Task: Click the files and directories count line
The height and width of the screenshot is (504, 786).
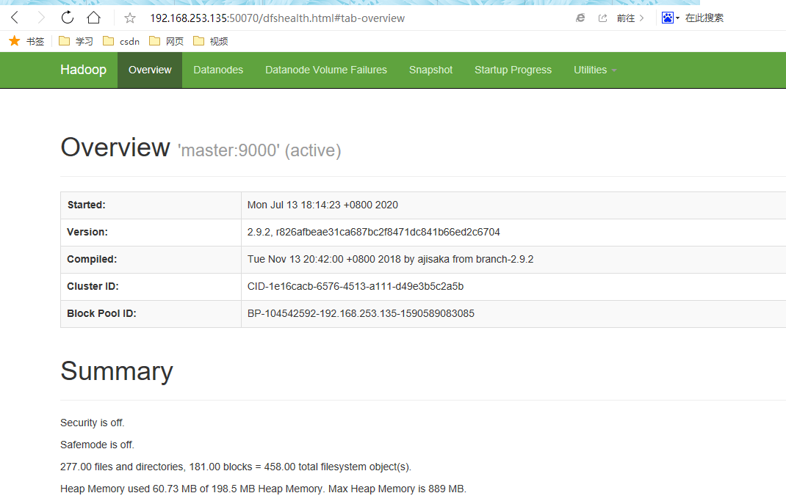Action: 236,467
